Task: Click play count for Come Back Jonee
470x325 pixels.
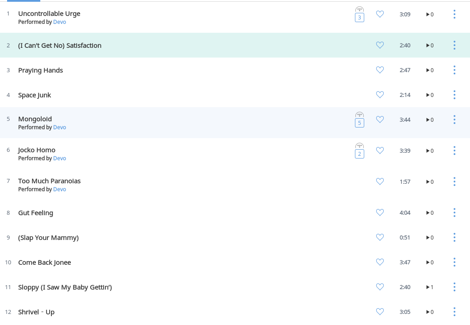Action: pos(430,262)
